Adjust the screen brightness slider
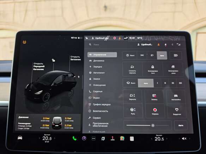 click(x=147, y=126)
